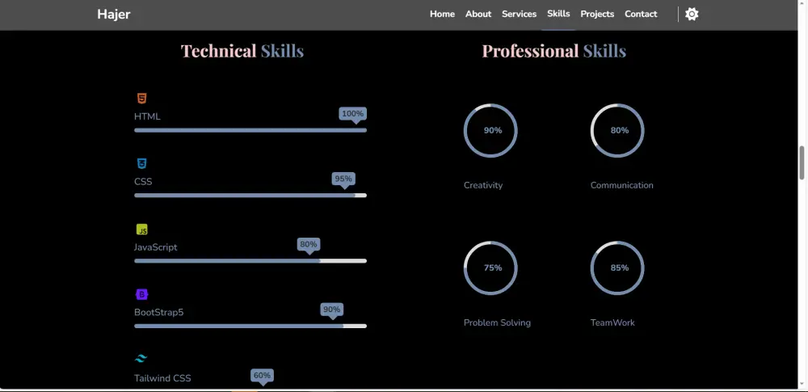This screenshot has width=808, height=392.
Task: Click the JavaScript 80% tooltip badge
Action: click(x=309, y=244)
